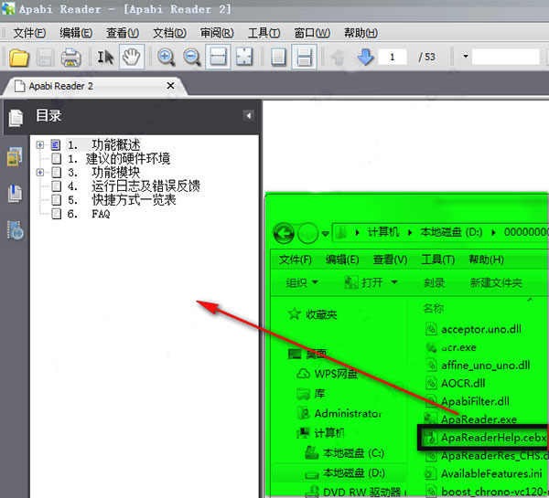Open the 窗口(W) menu
The height and width of the screenshot is (498, 549).
pos(312,33)
